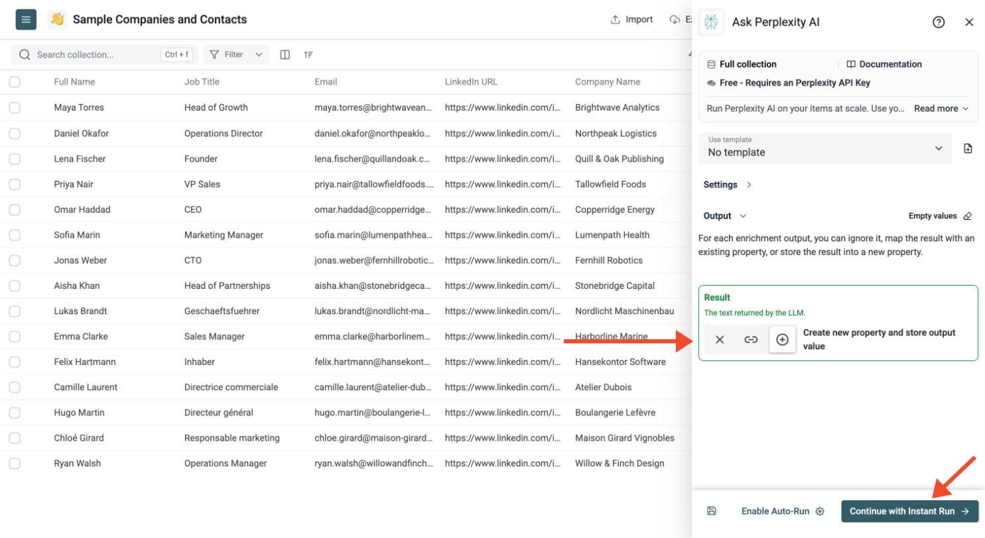Open the Documentation link
The width and height of the screenshot is (985, 538).
coord(884,64)
